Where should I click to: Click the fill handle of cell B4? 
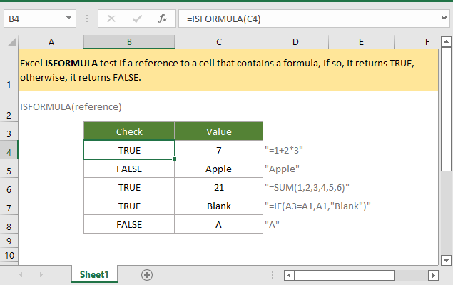click(174, 159)
